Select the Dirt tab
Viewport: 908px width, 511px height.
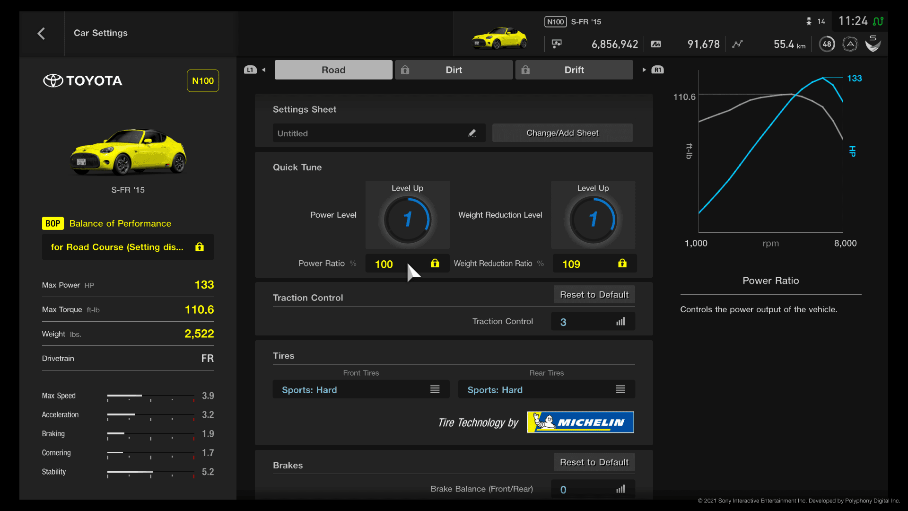coord(454,70)
